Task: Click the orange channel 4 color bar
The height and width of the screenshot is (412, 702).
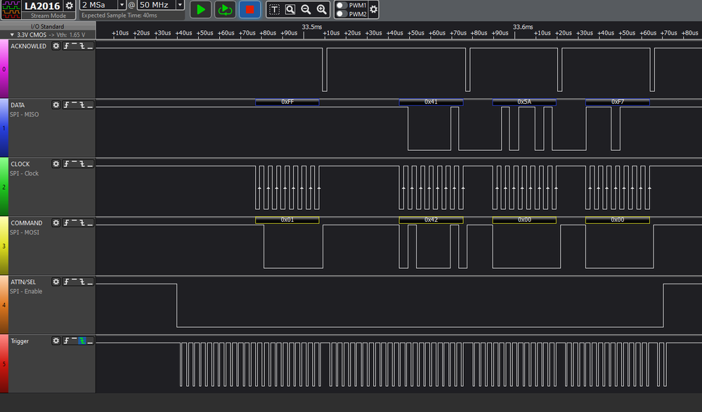Action: (4, 305)
